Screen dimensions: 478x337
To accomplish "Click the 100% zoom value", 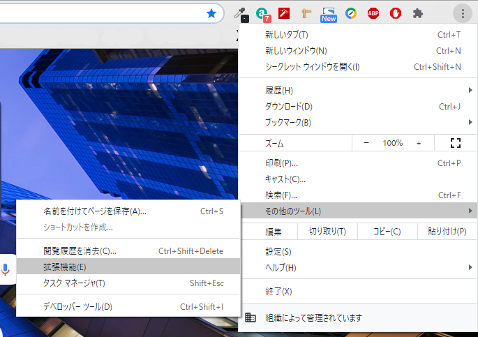I will click(393, 143).
